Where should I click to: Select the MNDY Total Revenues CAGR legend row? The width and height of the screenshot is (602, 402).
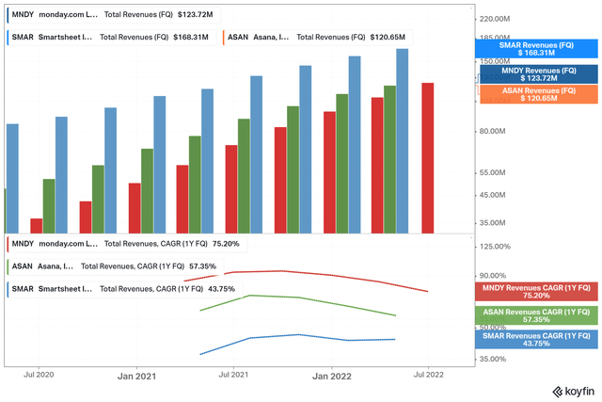124,244
